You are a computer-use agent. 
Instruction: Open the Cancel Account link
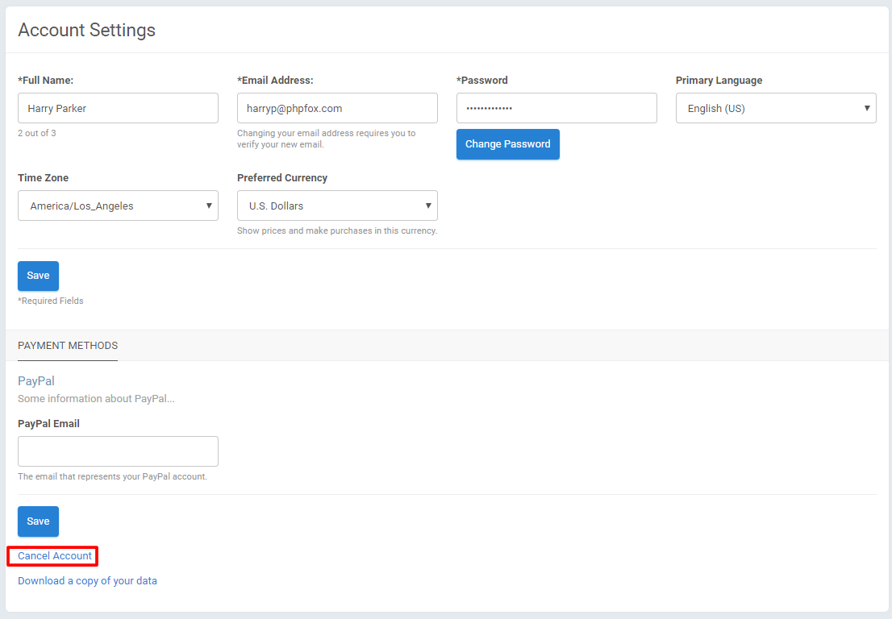55,556
